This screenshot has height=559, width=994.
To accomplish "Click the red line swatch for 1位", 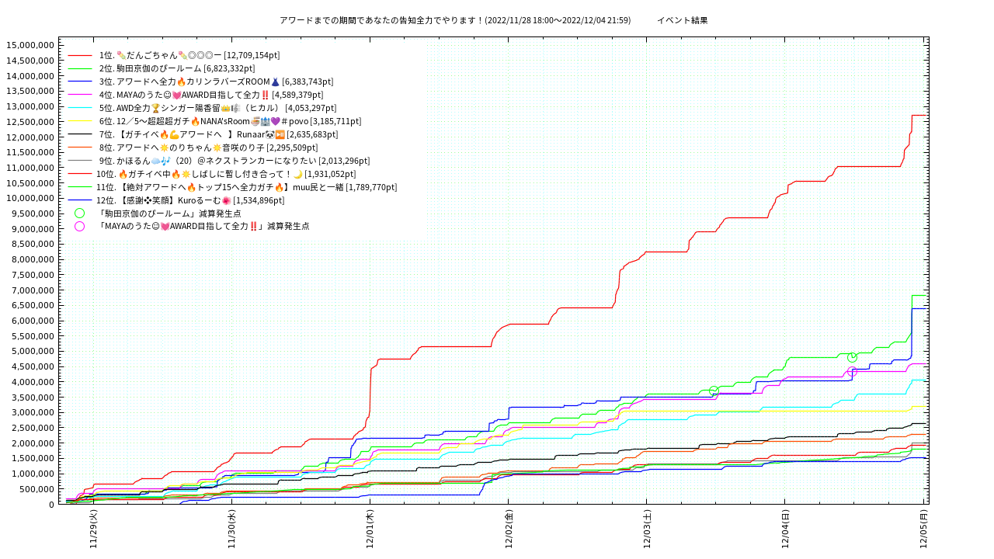I will (x=80, y=56).
